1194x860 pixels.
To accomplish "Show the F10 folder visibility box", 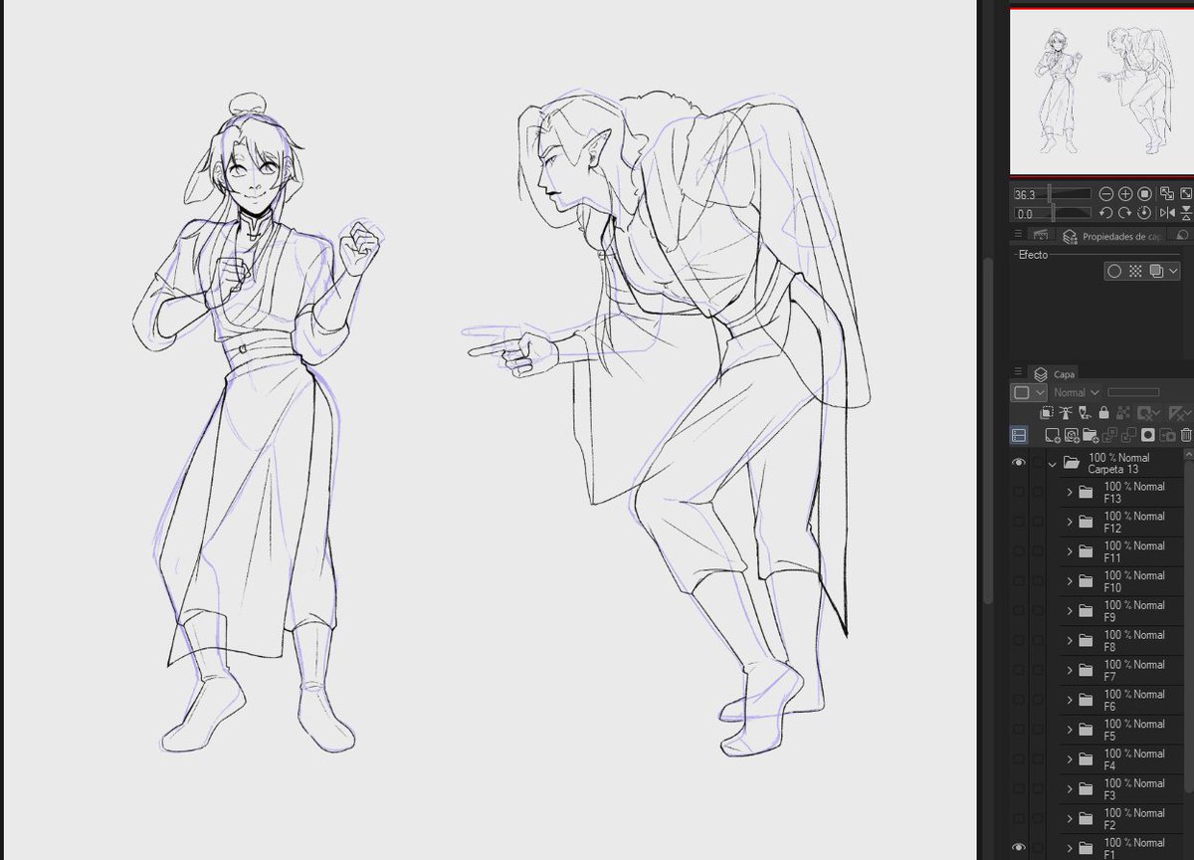I will [x=1019, y=581].
